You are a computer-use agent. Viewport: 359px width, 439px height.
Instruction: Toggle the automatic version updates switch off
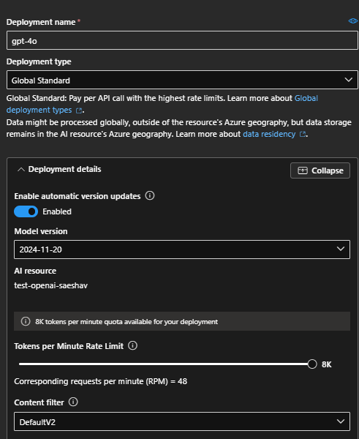(x=26, y=211)
